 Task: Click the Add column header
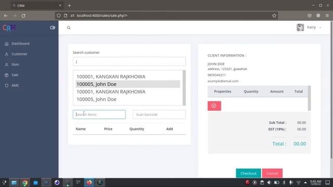170,129
